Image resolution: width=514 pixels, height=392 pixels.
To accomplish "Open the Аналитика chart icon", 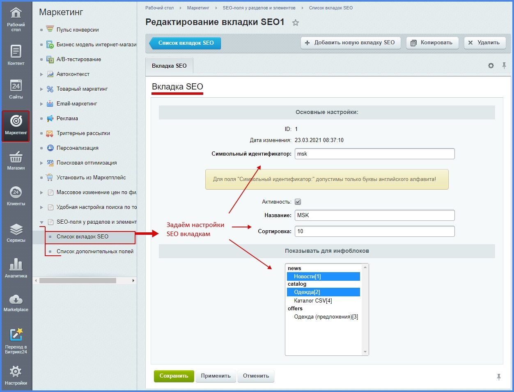I will pyautogui.click(x=16, y=267).
